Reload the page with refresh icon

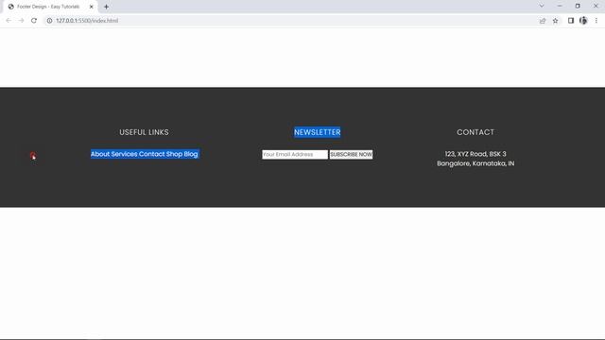tap(34, 21)
